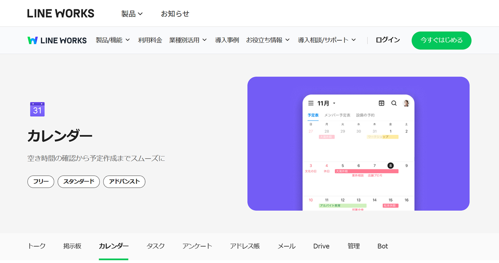Open the 利用料金 page

[150, 40]
